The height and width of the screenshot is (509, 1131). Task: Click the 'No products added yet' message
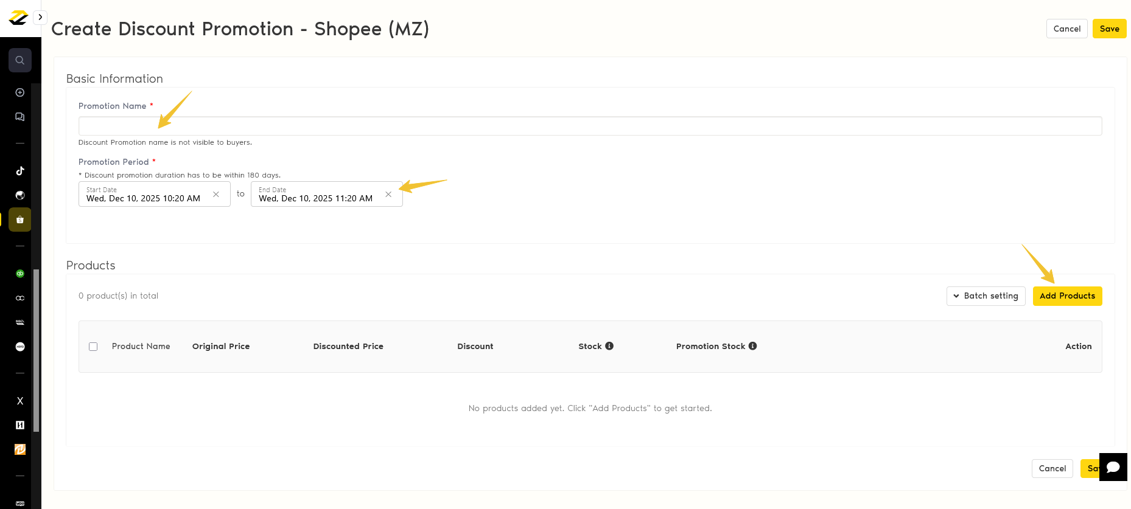pyautogui.click(x=590, y=408)
